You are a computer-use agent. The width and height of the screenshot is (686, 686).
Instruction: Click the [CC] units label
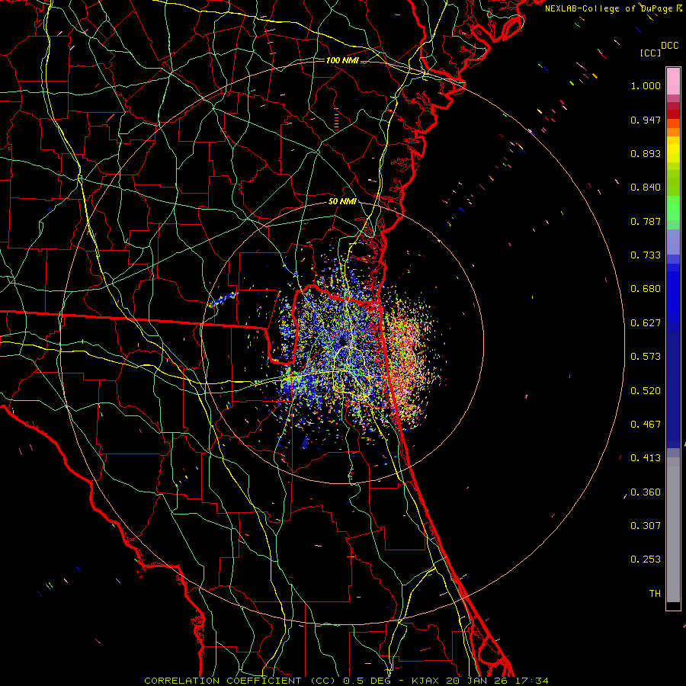coord(650,53)
